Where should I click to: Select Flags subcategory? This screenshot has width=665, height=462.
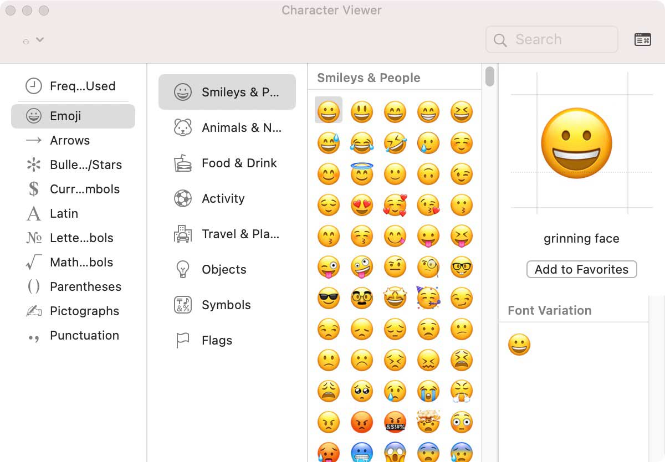tap(227, 340)
